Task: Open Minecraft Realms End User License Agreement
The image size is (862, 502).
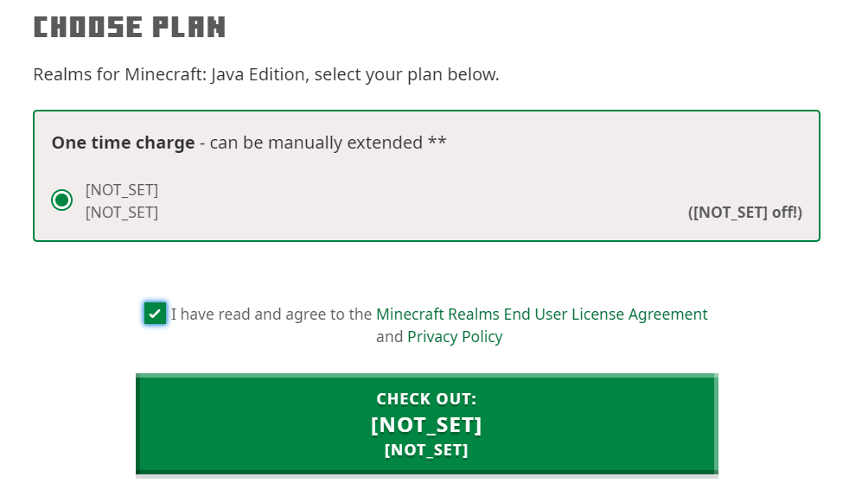Action: pos(541,315)
